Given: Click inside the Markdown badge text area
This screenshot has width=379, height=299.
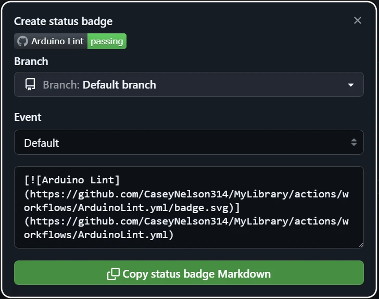Looking at the screenshot, I should 189,207.
